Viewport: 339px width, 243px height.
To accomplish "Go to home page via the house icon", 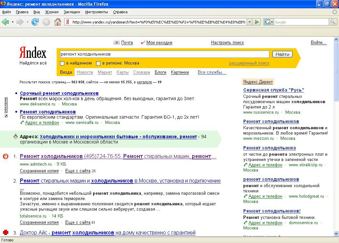I will [x=58, y=22].
